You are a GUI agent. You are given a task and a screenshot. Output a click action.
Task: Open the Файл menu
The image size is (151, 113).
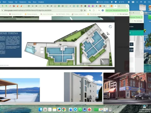pos(4,2)
